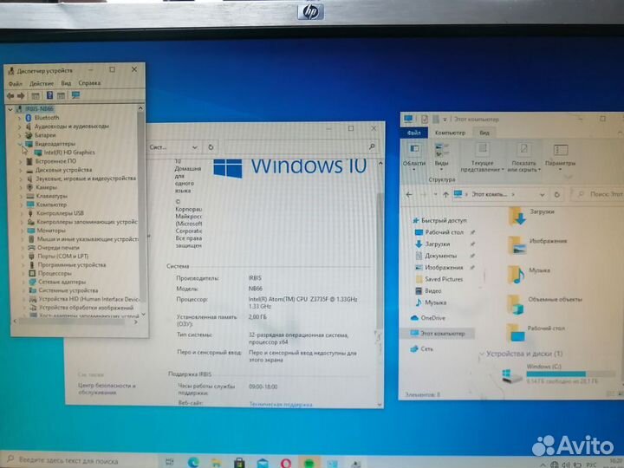Expand the Процессоры device category
The width and height of the screenshot is (624, 468).
[x=20, y=273]
